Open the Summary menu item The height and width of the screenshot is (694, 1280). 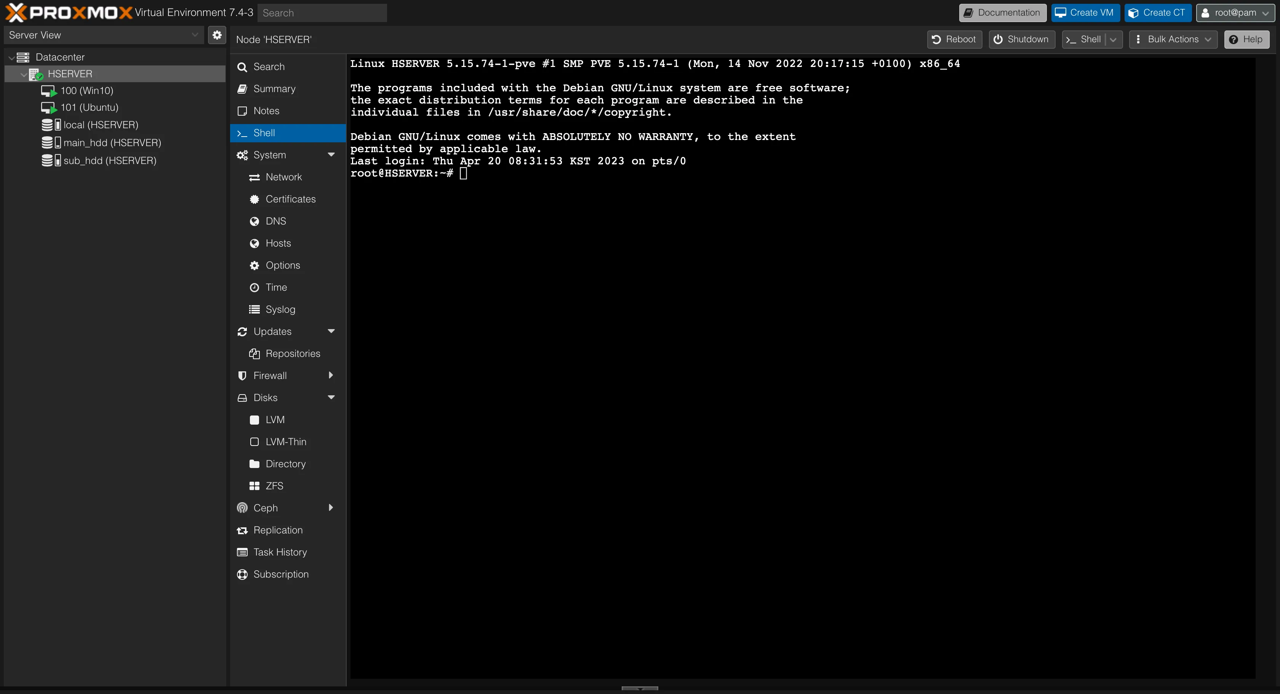coord(274,89)
